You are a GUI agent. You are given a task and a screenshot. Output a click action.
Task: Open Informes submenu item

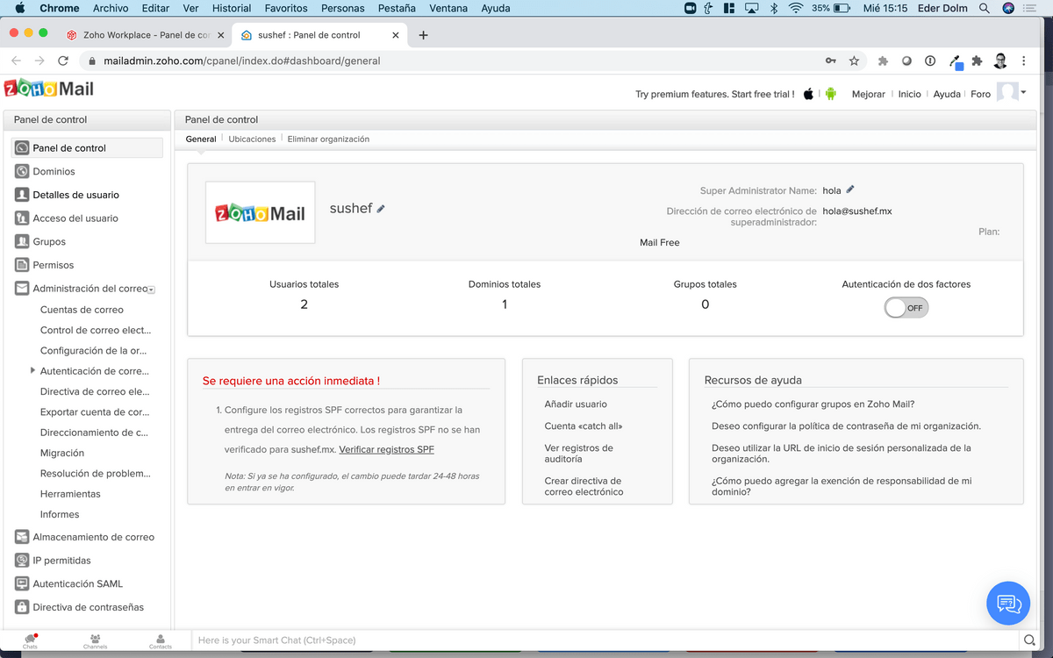[60, 514]
